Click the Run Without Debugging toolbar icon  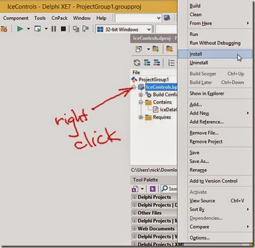[38, 29]
